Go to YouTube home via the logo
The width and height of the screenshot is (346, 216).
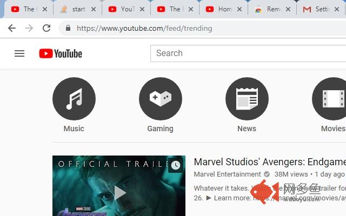[61, 53]
